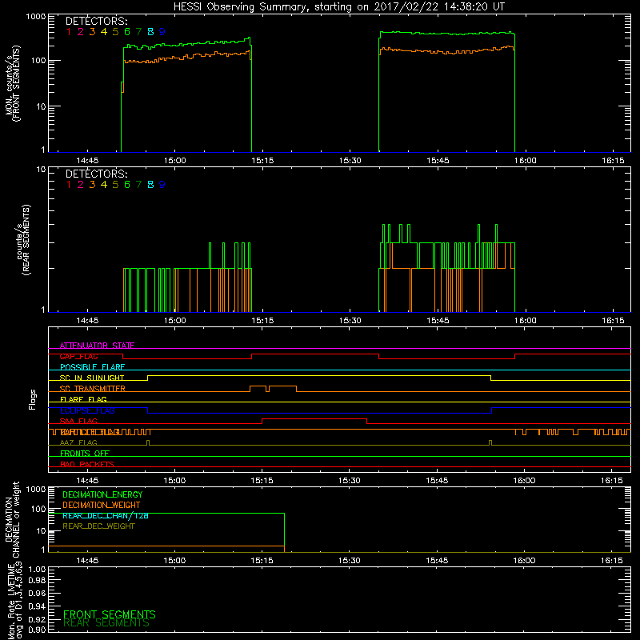
Task: Click DETECTORS: label in front segments panel
Action: click(x=97, y=21)
